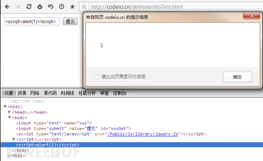Open the /Public/js/library/jquery.js link
This screenshot has width=263, height=161.
coord(143,134)
